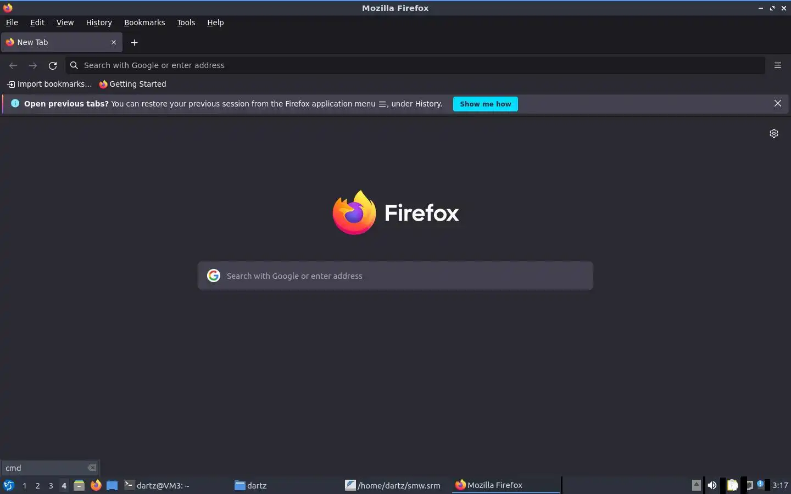Screen dimensions: 791x494
Task: Switch to workspace 1
Action: click(24, 486)
